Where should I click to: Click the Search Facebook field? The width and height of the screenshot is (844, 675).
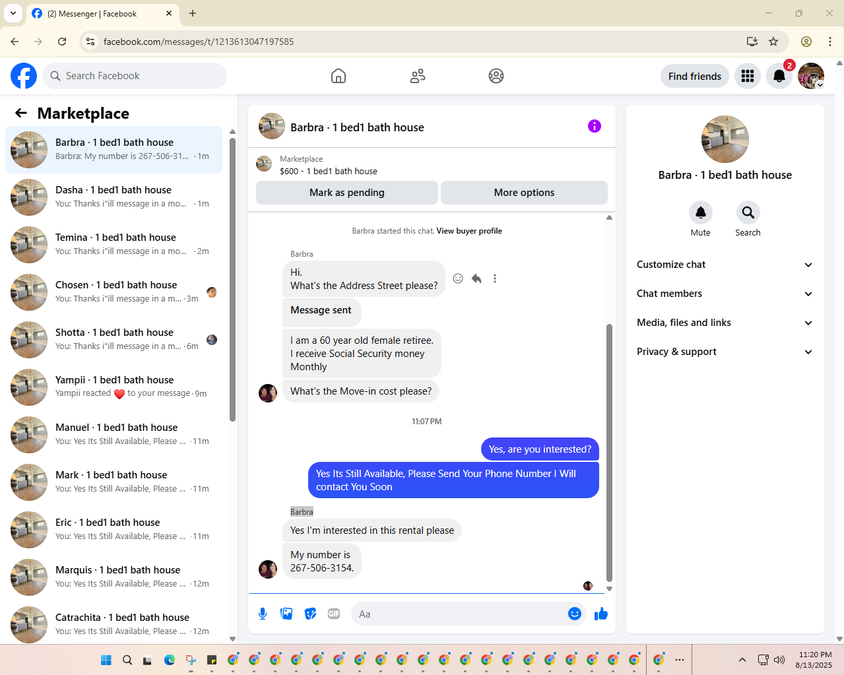click(135, 76)
